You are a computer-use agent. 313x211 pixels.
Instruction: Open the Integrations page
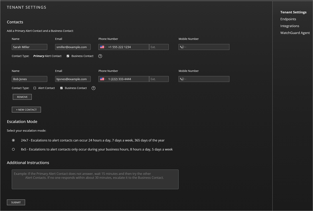(290, 26)
